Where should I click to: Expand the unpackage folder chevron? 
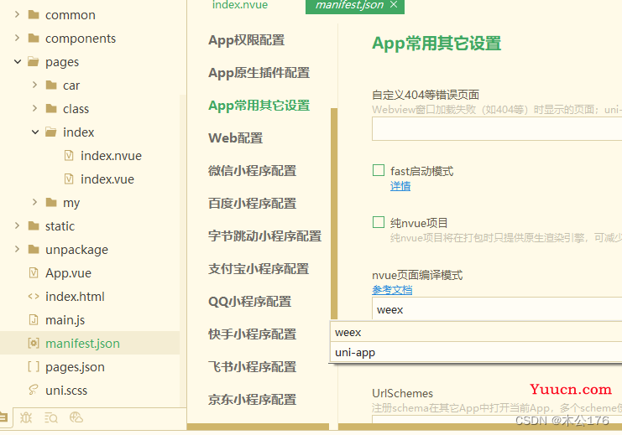click(17, 249)
